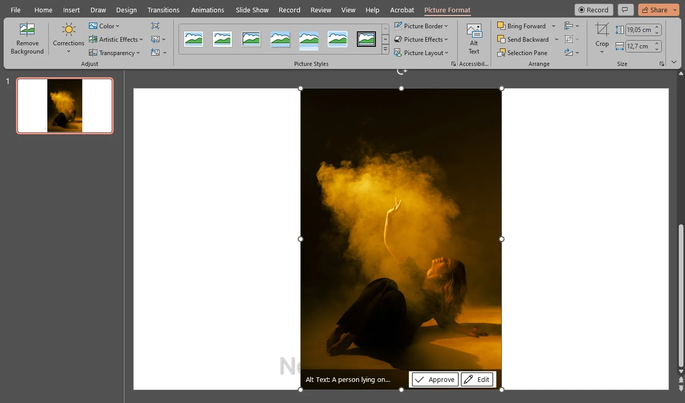This screenshot has width=685, height=403.
Task: Click the Send Backward icon
Action: (501, 39)
